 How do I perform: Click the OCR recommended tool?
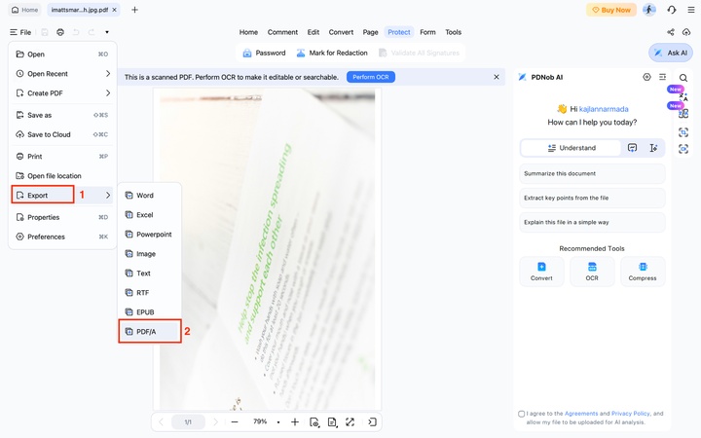[x=592, y=272]
